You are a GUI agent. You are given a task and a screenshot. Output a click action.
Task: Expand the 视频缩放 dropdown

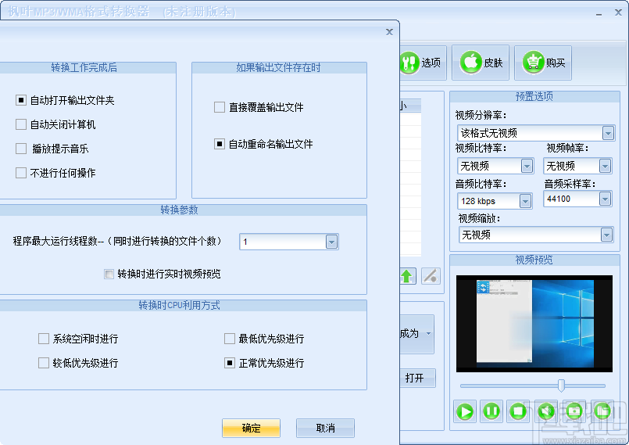point(606,235)
